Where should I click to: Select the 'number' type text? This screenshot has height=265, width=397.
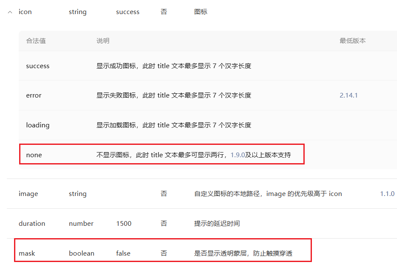click(x=81, y=224)
